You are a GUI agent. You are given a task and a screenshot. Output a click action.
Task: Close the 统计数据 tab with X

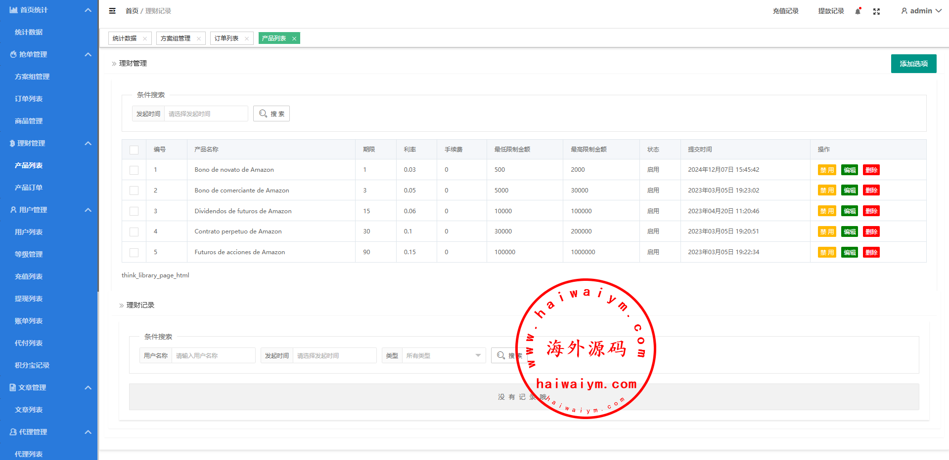(x=145, y=38)
